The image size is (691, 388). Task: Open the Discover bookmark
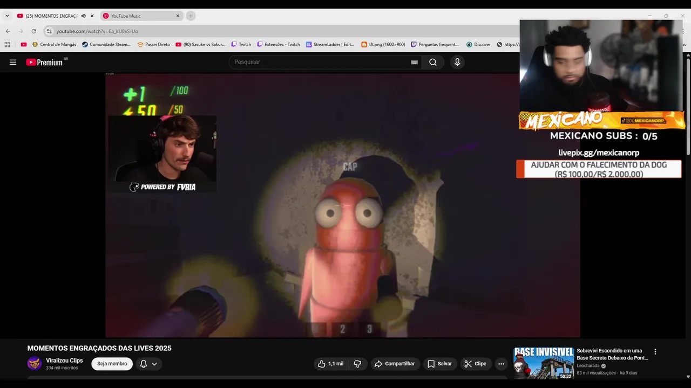click(478, 45)
